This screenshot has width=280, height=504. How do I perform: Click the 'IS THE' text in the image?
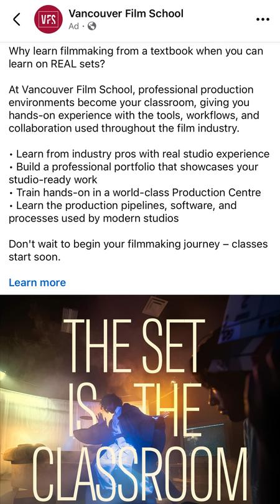136,409
